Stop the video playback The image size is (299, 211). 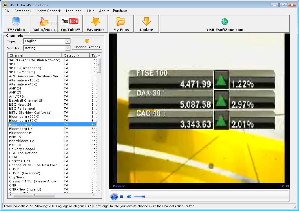(x=121, y=197)
